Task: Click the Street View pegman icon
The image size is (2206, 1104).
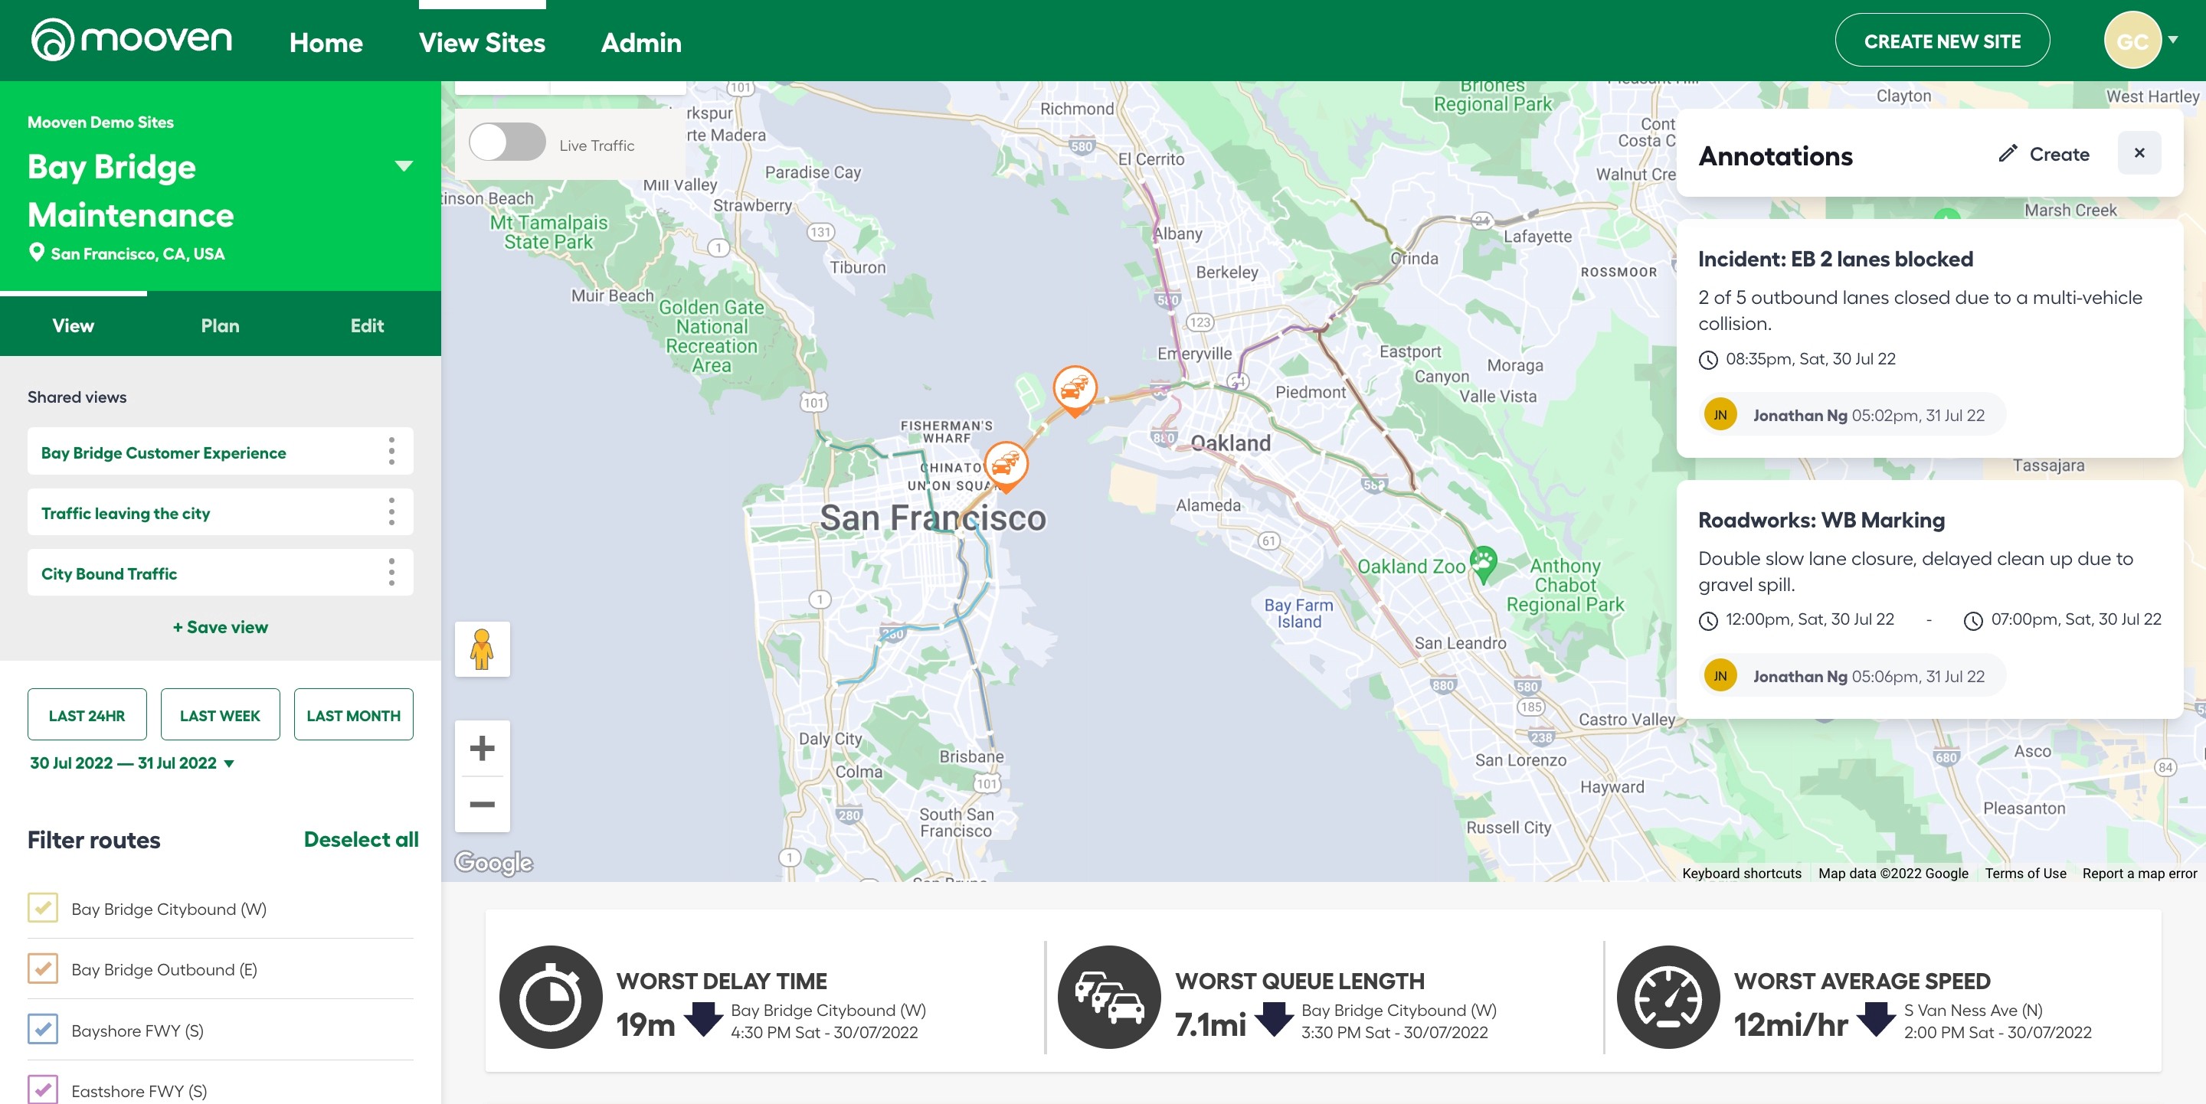Action: (482, 648)
